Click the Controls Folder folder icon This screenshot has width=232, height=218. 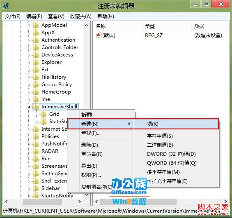pyautogui.click(x=36, y=47)
